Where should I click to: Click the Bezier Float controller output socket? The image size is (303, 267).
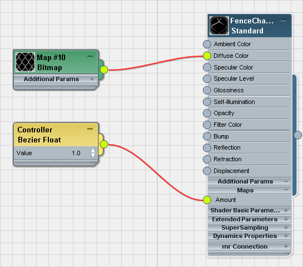[104, 144]
